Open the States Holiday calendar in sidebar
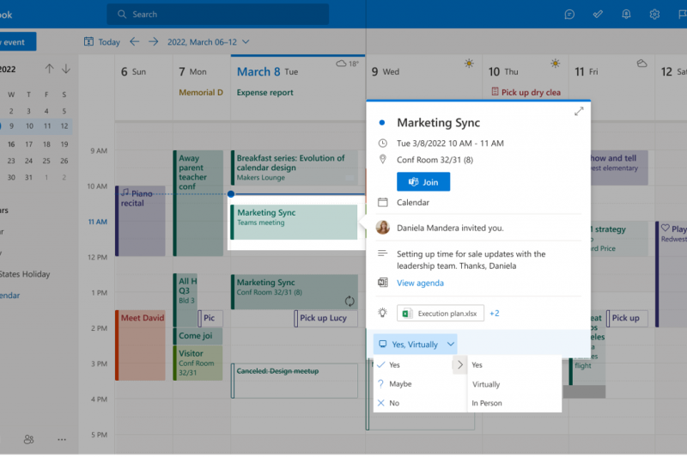Image resolution: width=687 pixels, height=458 pixels. [x=25, y=274]
